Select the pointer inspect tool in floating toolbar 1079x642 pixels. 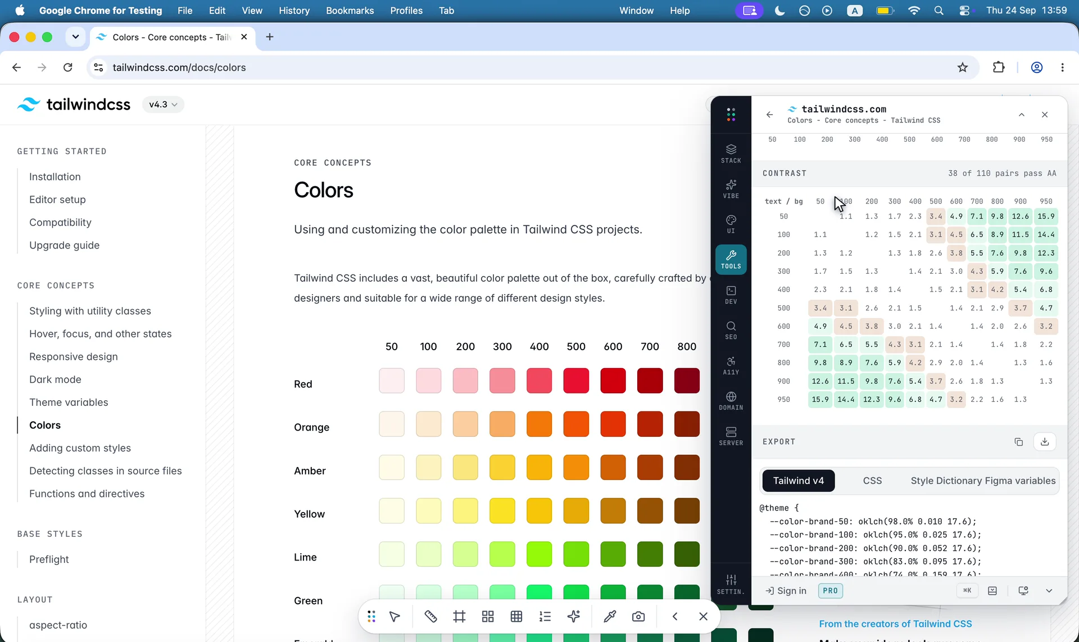[395, 617]
